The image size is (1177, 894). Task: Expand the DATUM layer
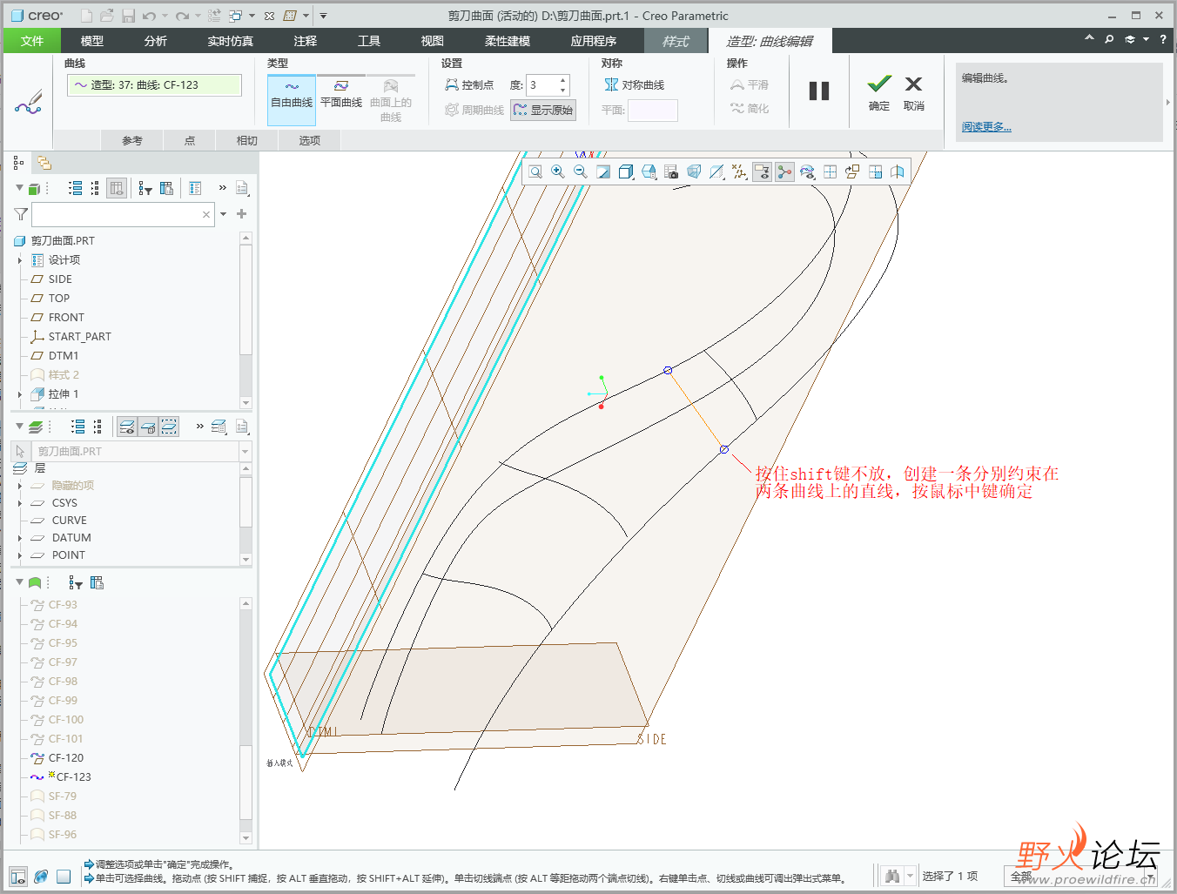[20, 538]
